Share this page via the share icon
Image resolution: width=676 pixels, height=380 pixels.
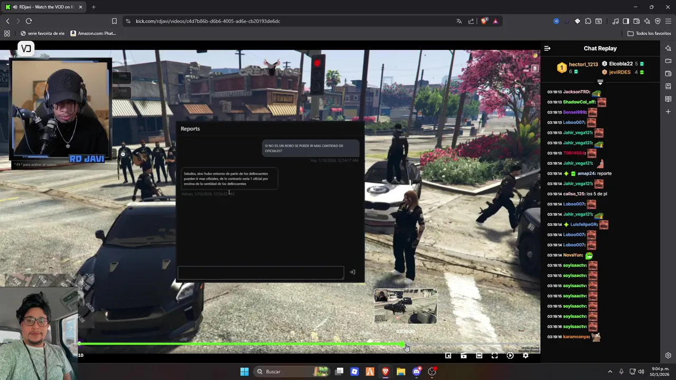pyautogui.click(x=471, y=21)
